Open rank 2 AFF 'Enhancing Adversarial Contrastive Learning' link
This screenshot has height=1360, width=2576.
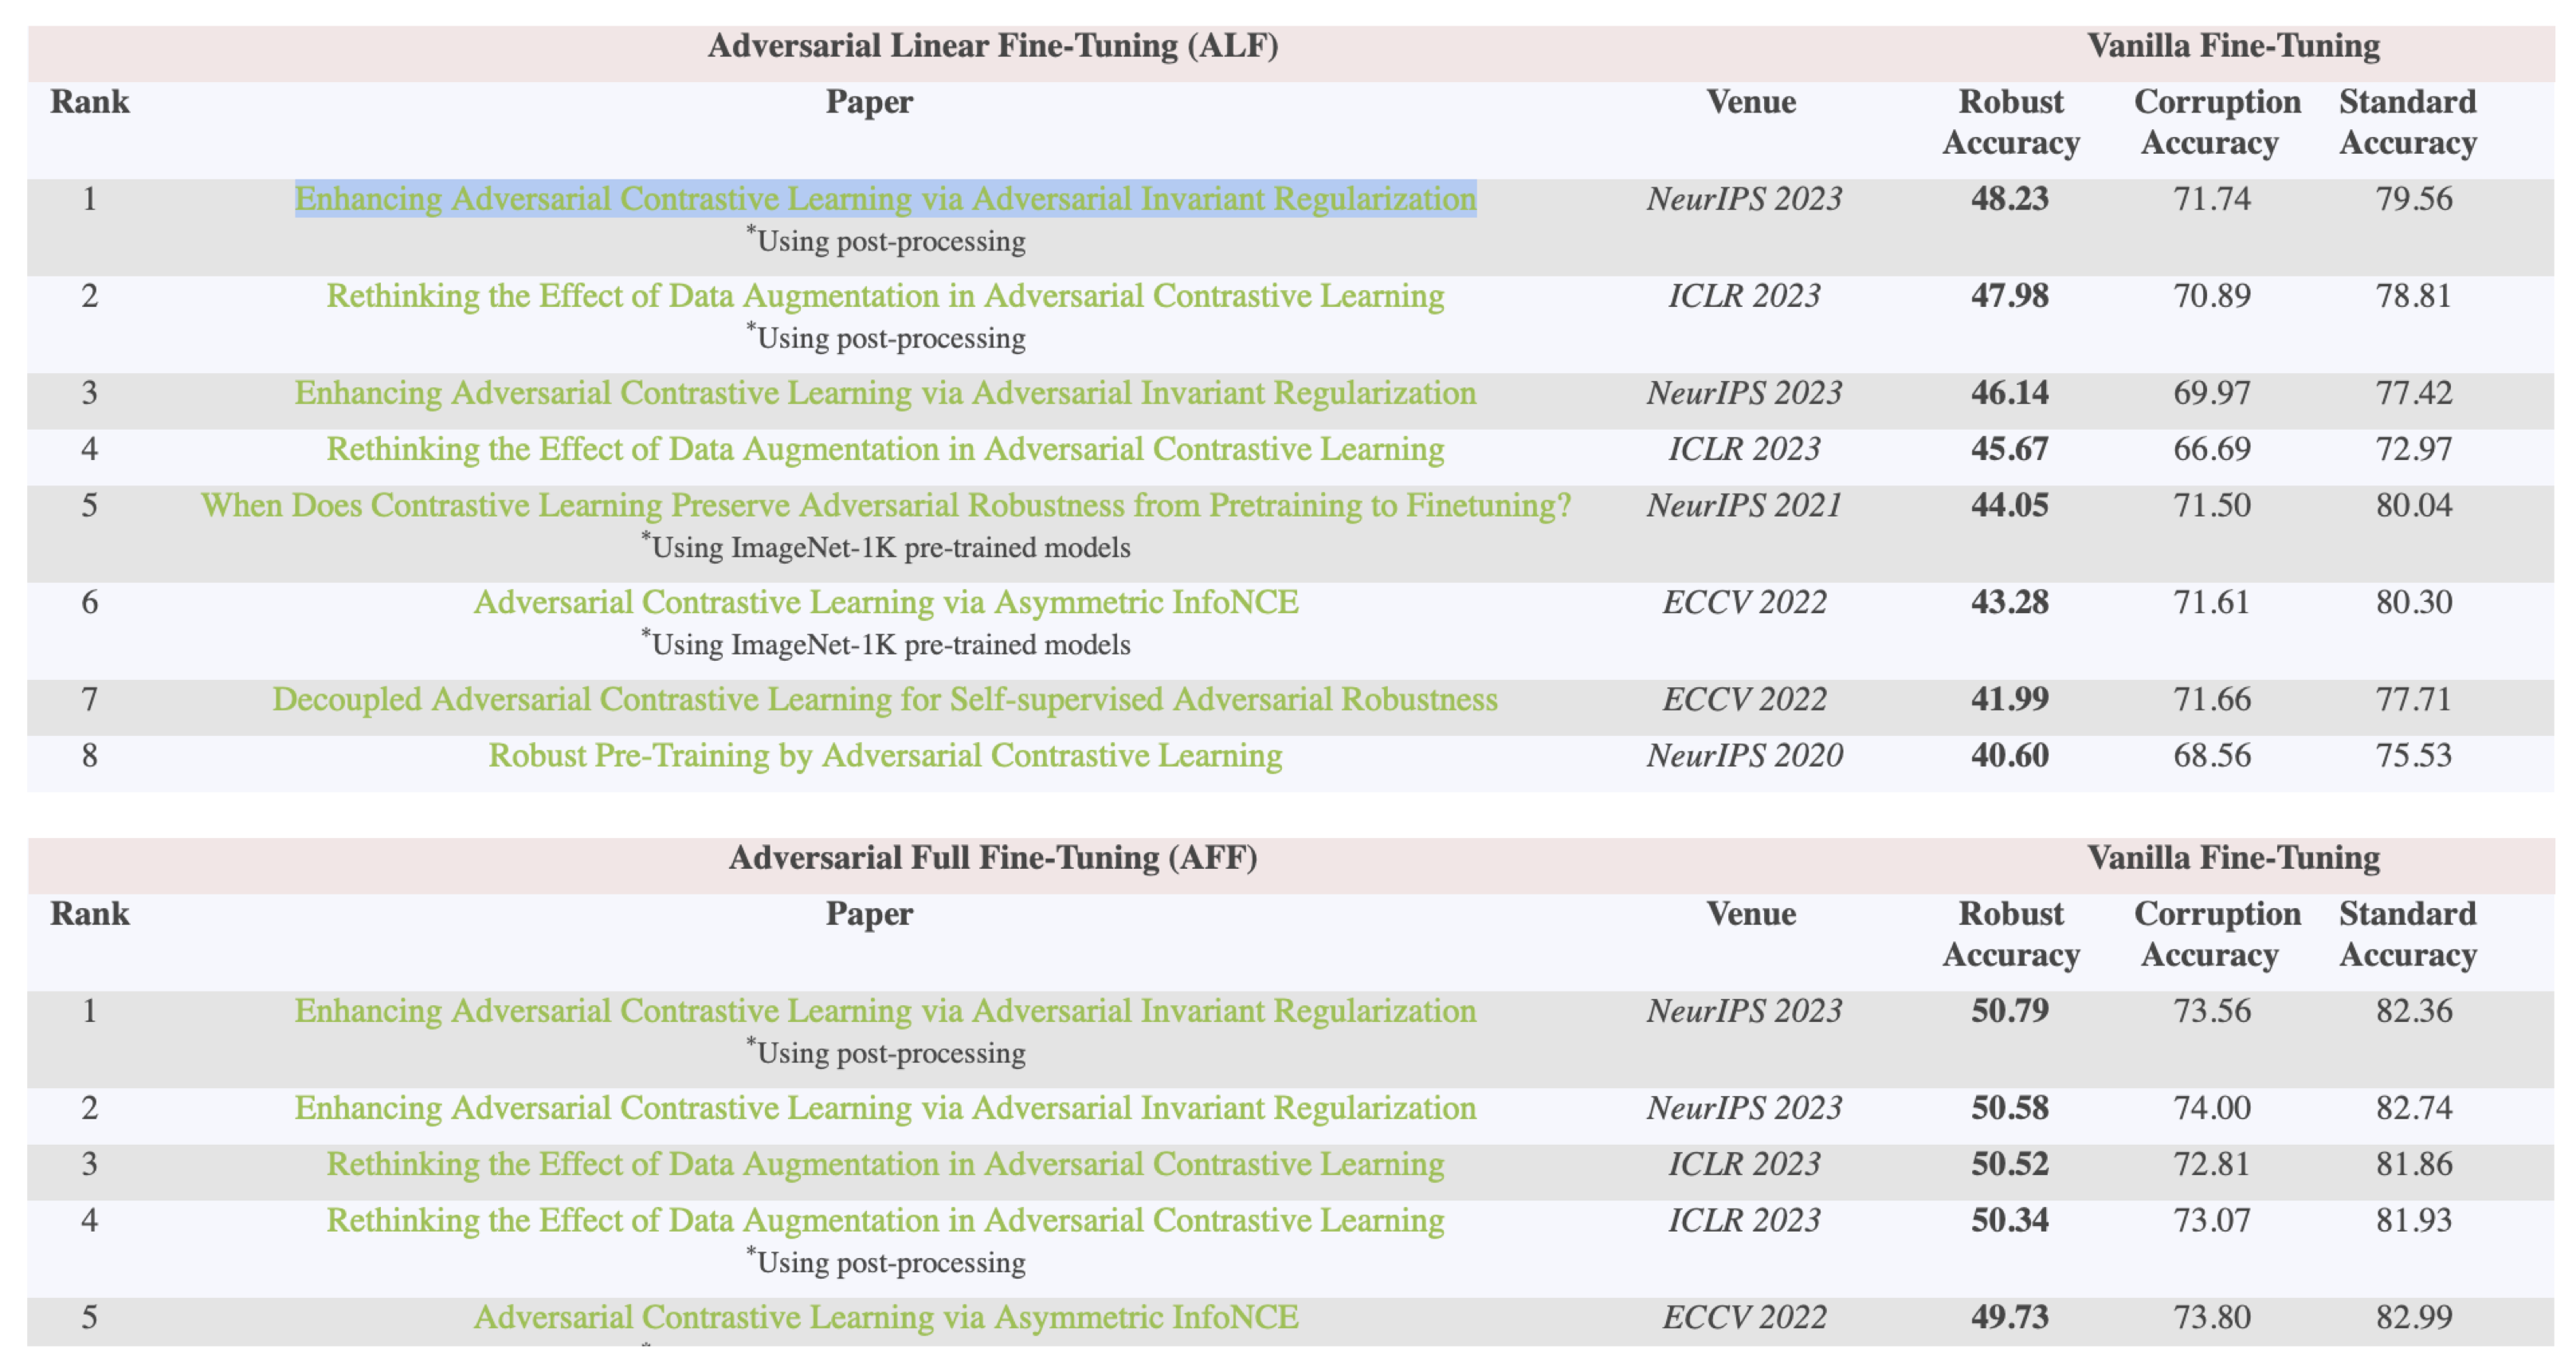pos(885,1108)
